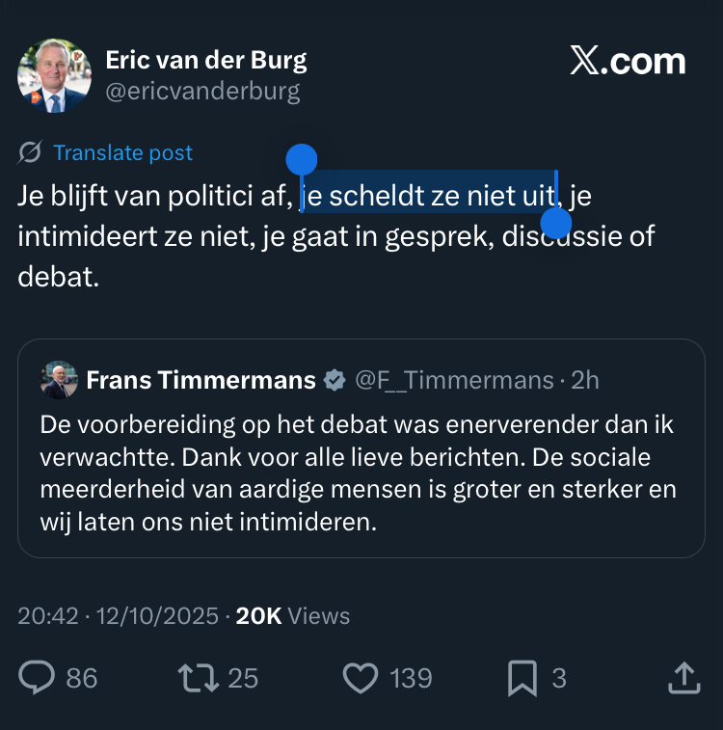Click Eric van der Burg display name
This screenshot has width=723, height=730.
coord(205,60)
